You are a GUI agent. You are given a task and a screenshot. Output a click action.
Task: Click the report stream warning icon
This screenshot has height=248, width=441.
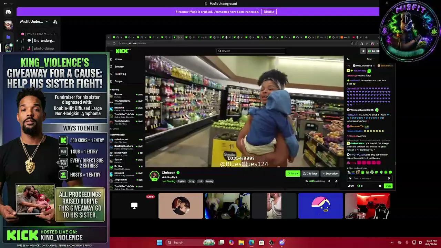(336, 181)
